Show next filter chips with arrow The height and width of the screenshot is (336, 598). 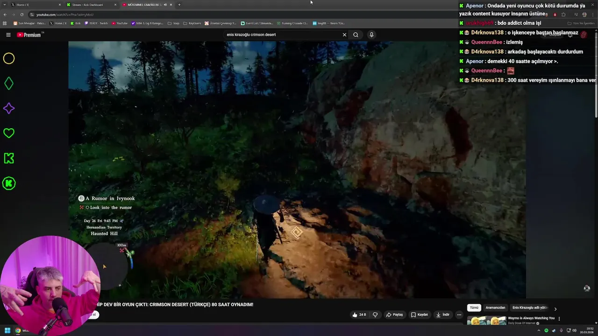click(x=555, y=308)
